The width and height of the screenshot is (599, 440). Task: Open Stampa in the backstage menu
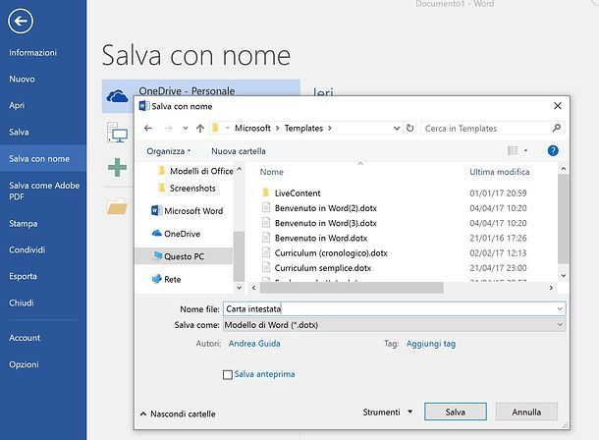click(24, 224)
